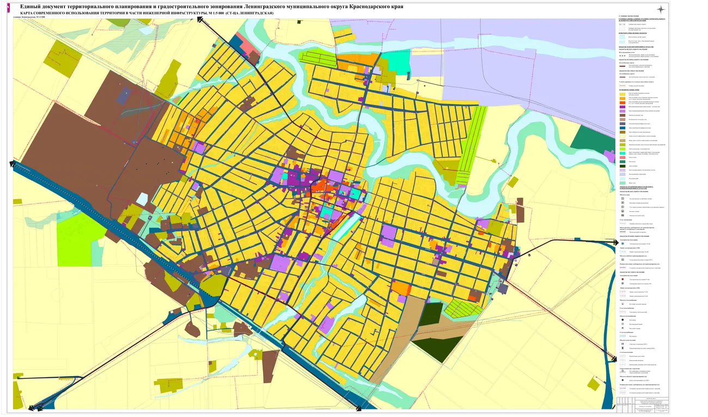
Task: Select the very dark green legend swatch
Action: [x=622, y=166]
